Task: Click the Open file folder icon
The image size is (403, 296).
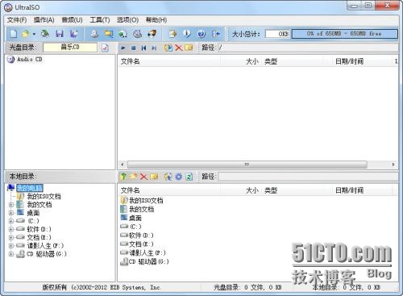Action: tap(26, 34)
